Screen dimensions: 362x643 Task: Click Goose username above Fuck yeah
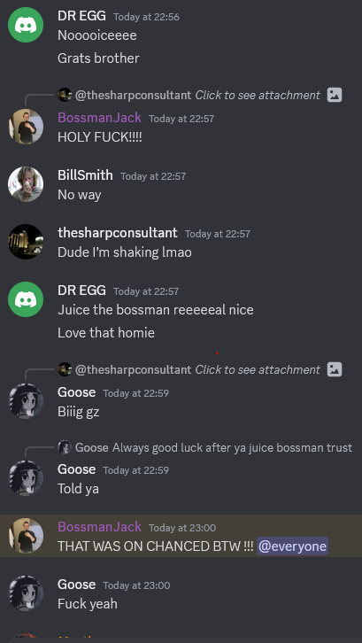[x=77, y=585]
